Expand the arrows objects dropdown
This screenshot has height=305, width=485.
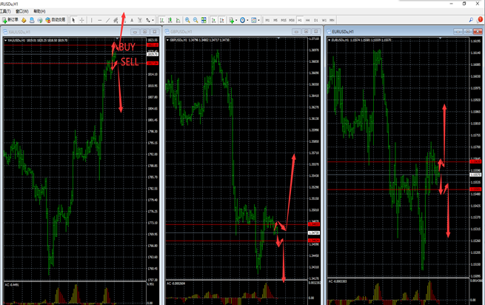click(153, 20)
